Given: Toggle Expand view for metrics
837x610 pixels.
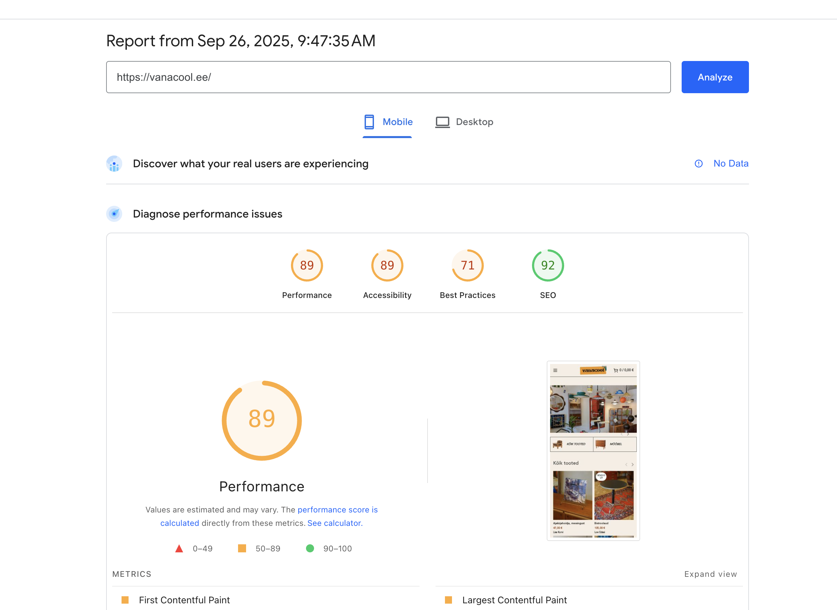Looking at the screenshot, I should pyautogui.click(x=710, y=574).
